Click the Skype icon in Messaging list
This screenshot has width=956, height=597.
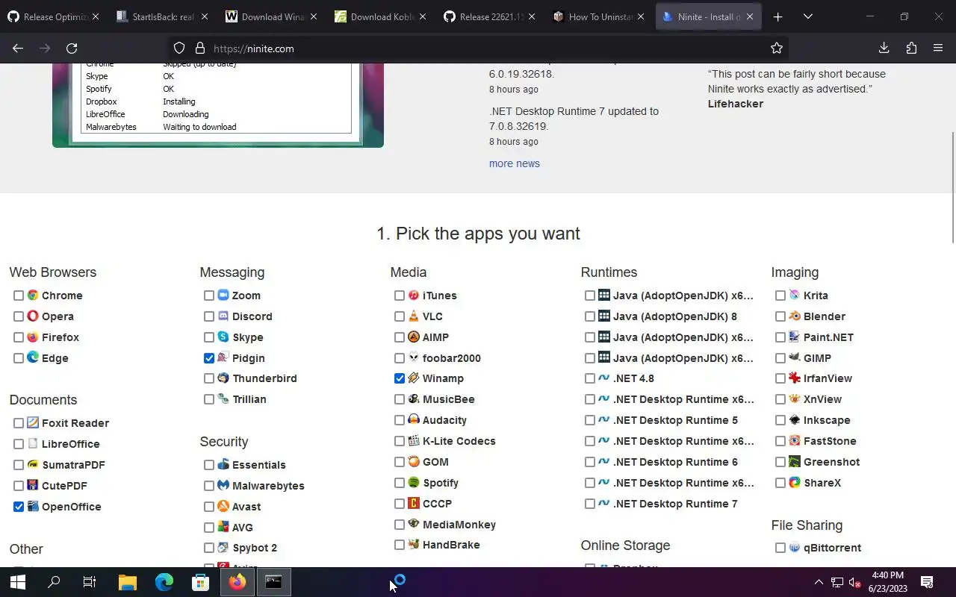tap(223, 337)
